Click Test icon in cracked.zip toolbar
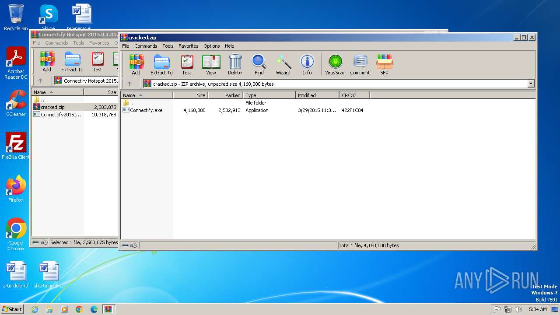Image resolution: width=560 pixels, height=315 pixels. click(187, 64)
